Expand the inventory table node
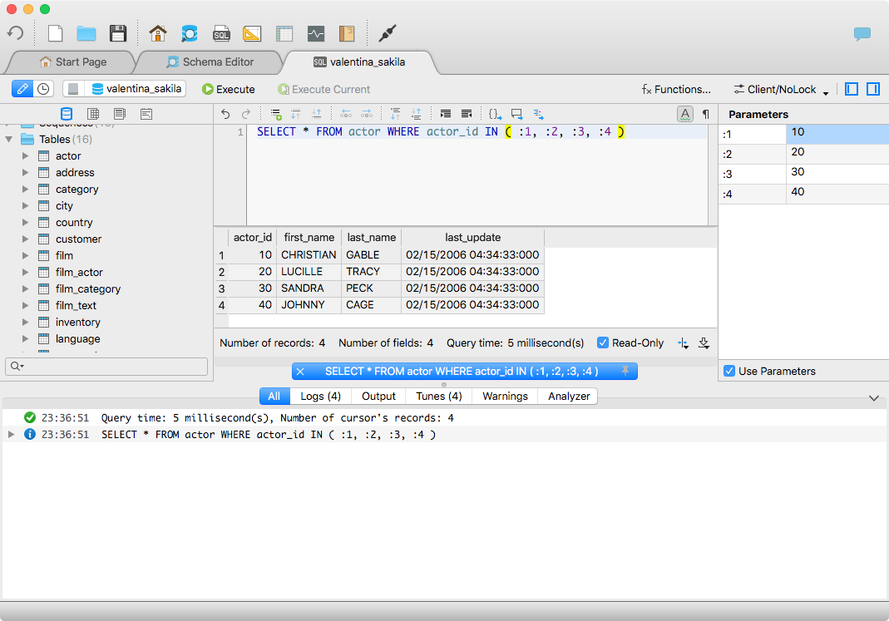 tap(25, 322)
